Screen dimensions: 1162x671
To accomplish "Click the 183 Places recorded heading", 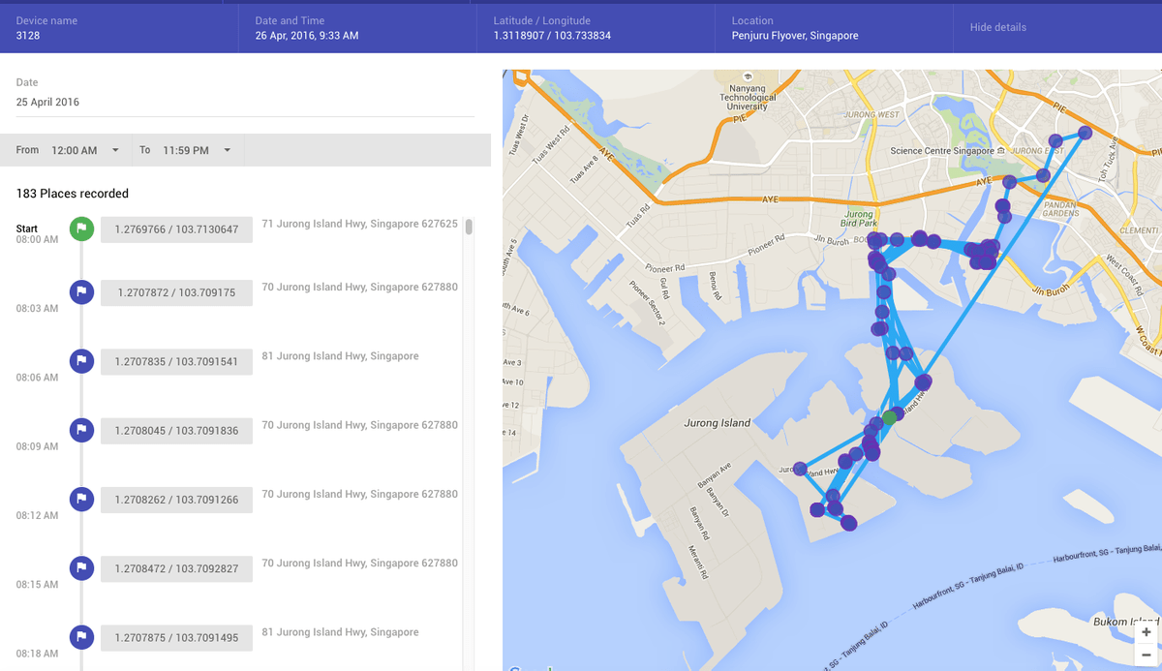I will point(72,194).
